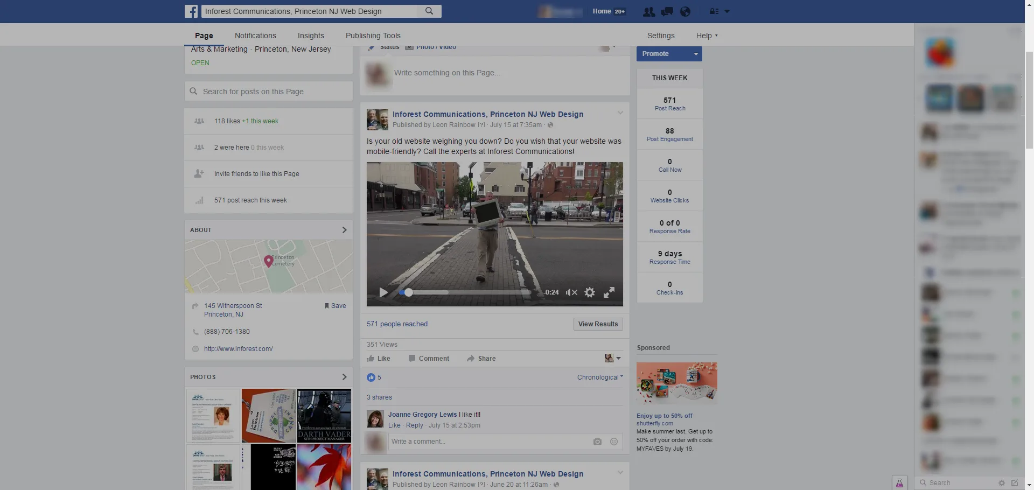The height and width of the screenshot is (490, 1034).
Task: Open the http://www.inforest.com/ website link
Action: pos(239,349)
